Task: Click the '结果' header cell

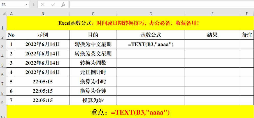Action: pyautogui.click(x=212, y=35)
